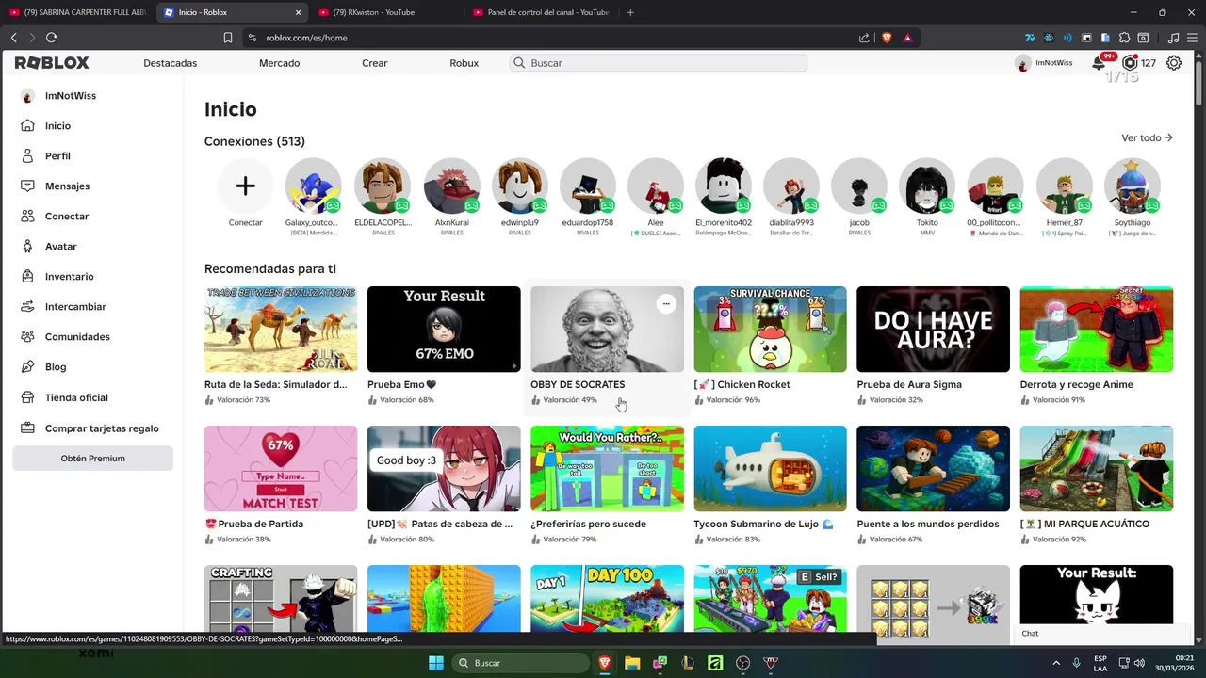
Task: Click the taskbar volume icon
Action: click(x=1141, y=663)
